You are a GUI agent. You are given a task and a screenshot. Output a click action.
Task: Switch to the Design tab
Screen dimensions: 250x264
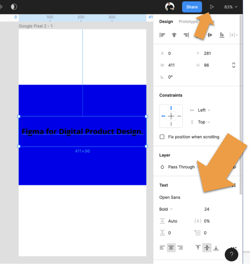166,22
